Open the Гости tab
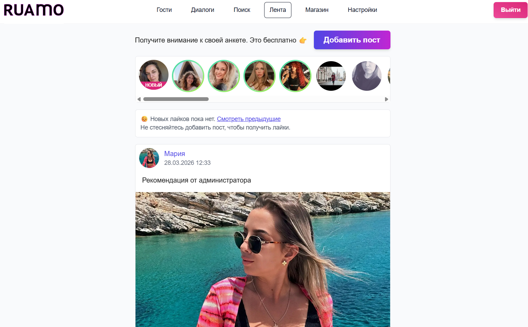This screenshot has width=528, height=327. (x=164, y=10)
